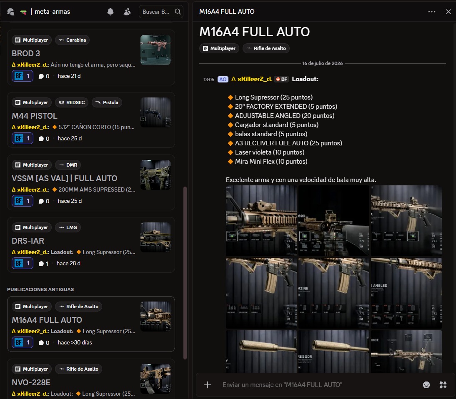Image resolution: width=456 pixels, height=399 pixels.
Task: Open the first attached image with the rifle rail close-up
Action: tap(261, 221)
